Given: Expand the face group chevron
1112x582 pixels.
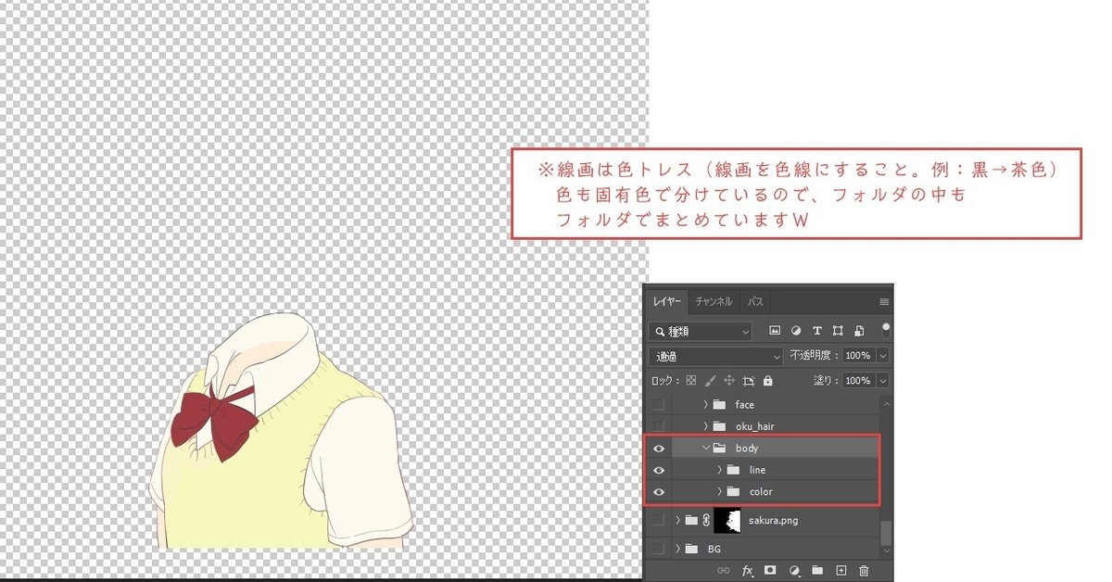Looking at the screenshot, I should point(705,405).
